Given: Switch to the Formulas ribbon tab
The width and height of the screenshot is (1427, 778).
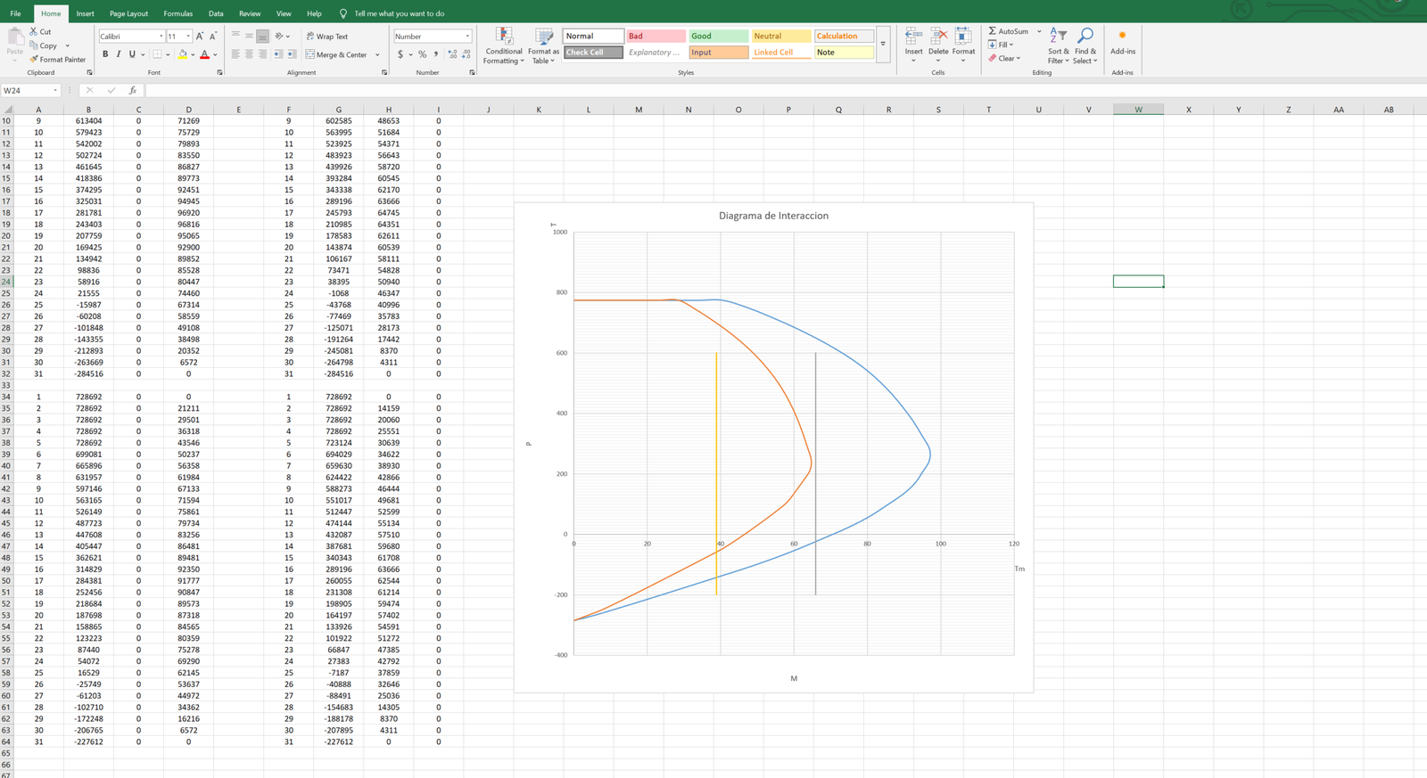Looking at the screenshot, I should 177,13.
